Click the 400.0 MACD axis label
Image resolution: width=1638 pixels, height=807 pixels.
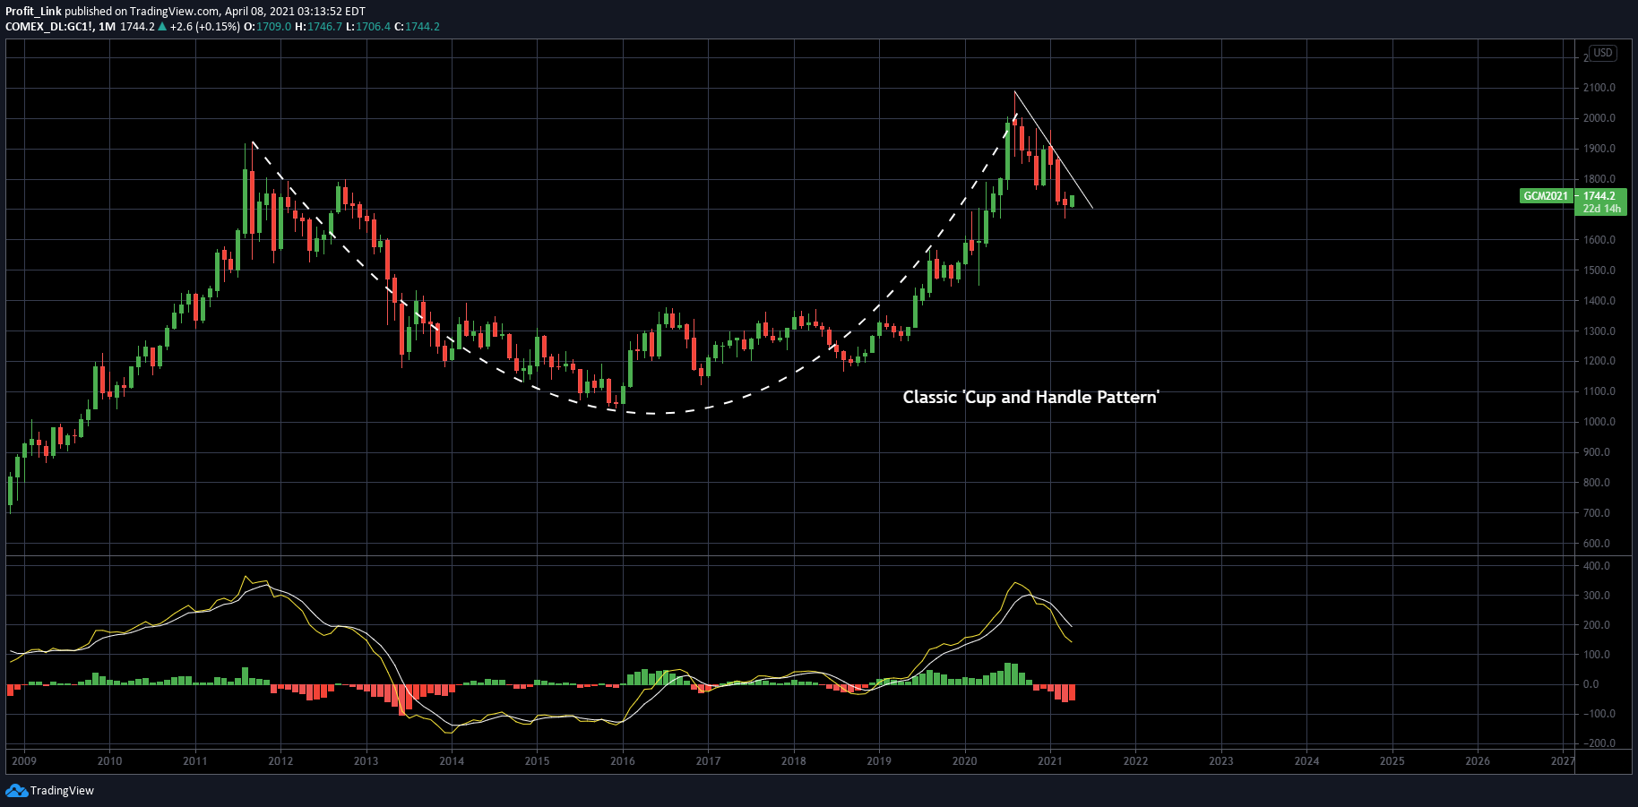click(x=1597, y=566)
